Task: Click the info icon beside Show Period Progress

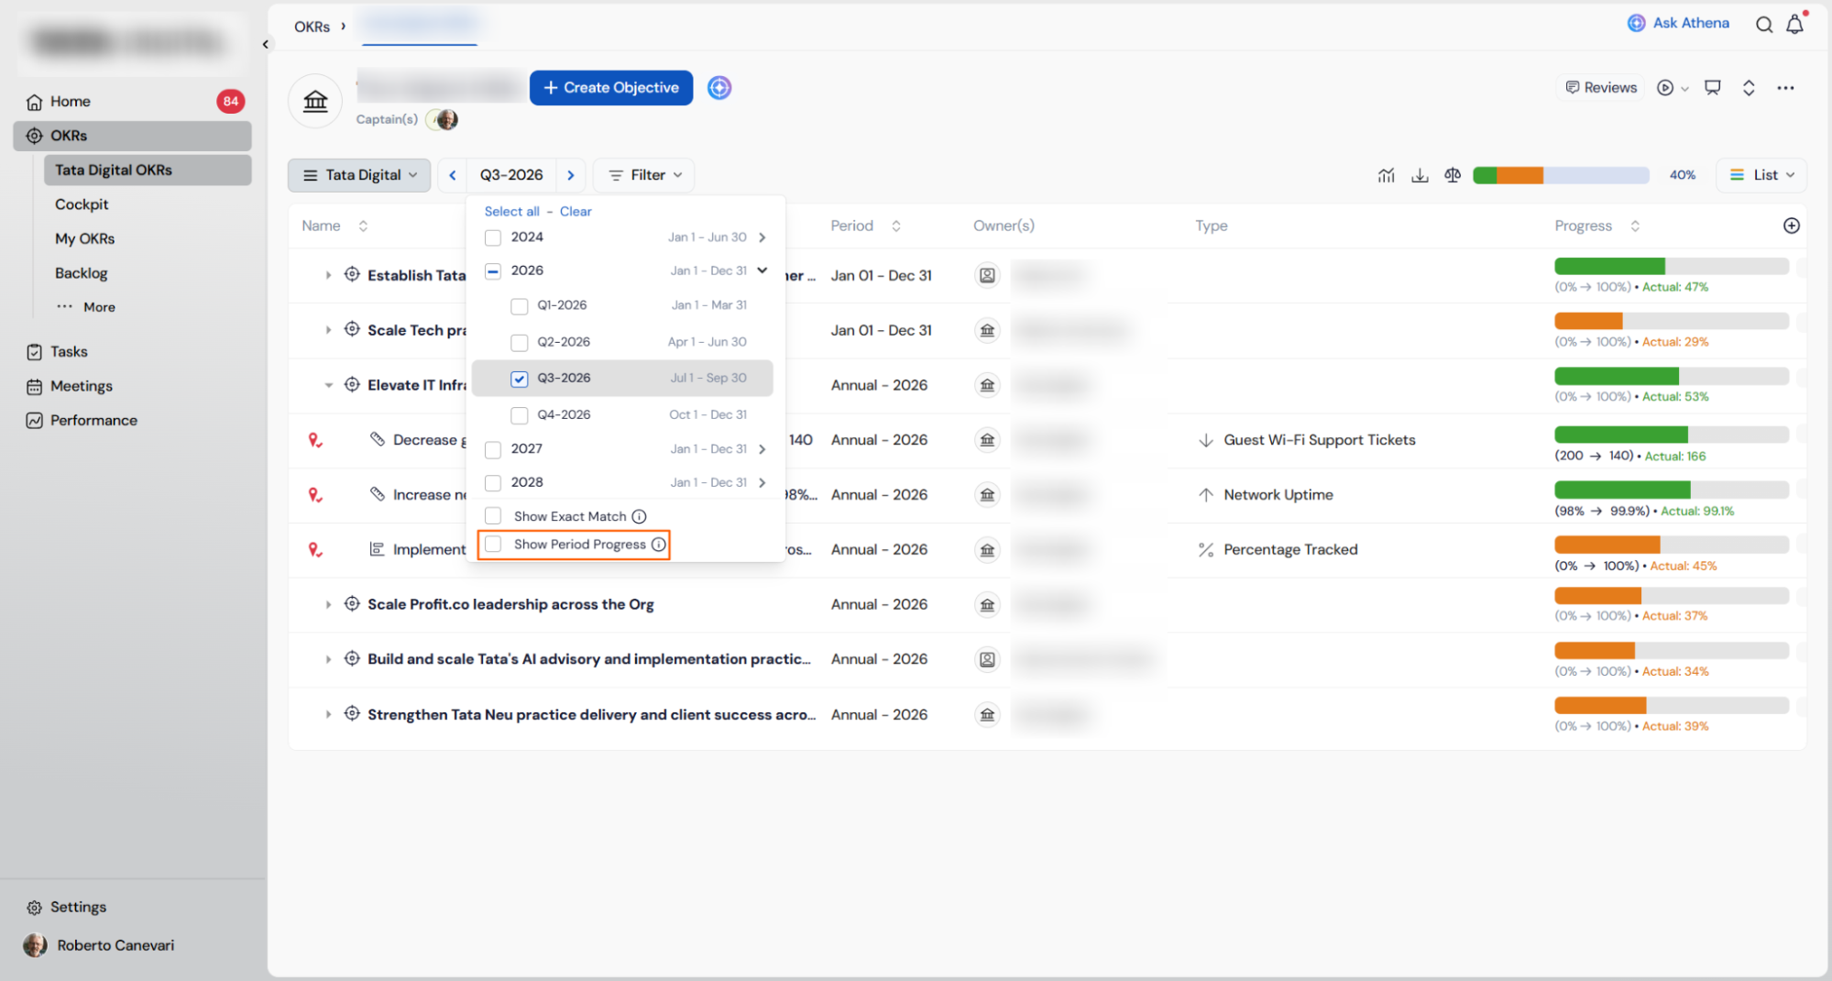Action: click(658, 545)
